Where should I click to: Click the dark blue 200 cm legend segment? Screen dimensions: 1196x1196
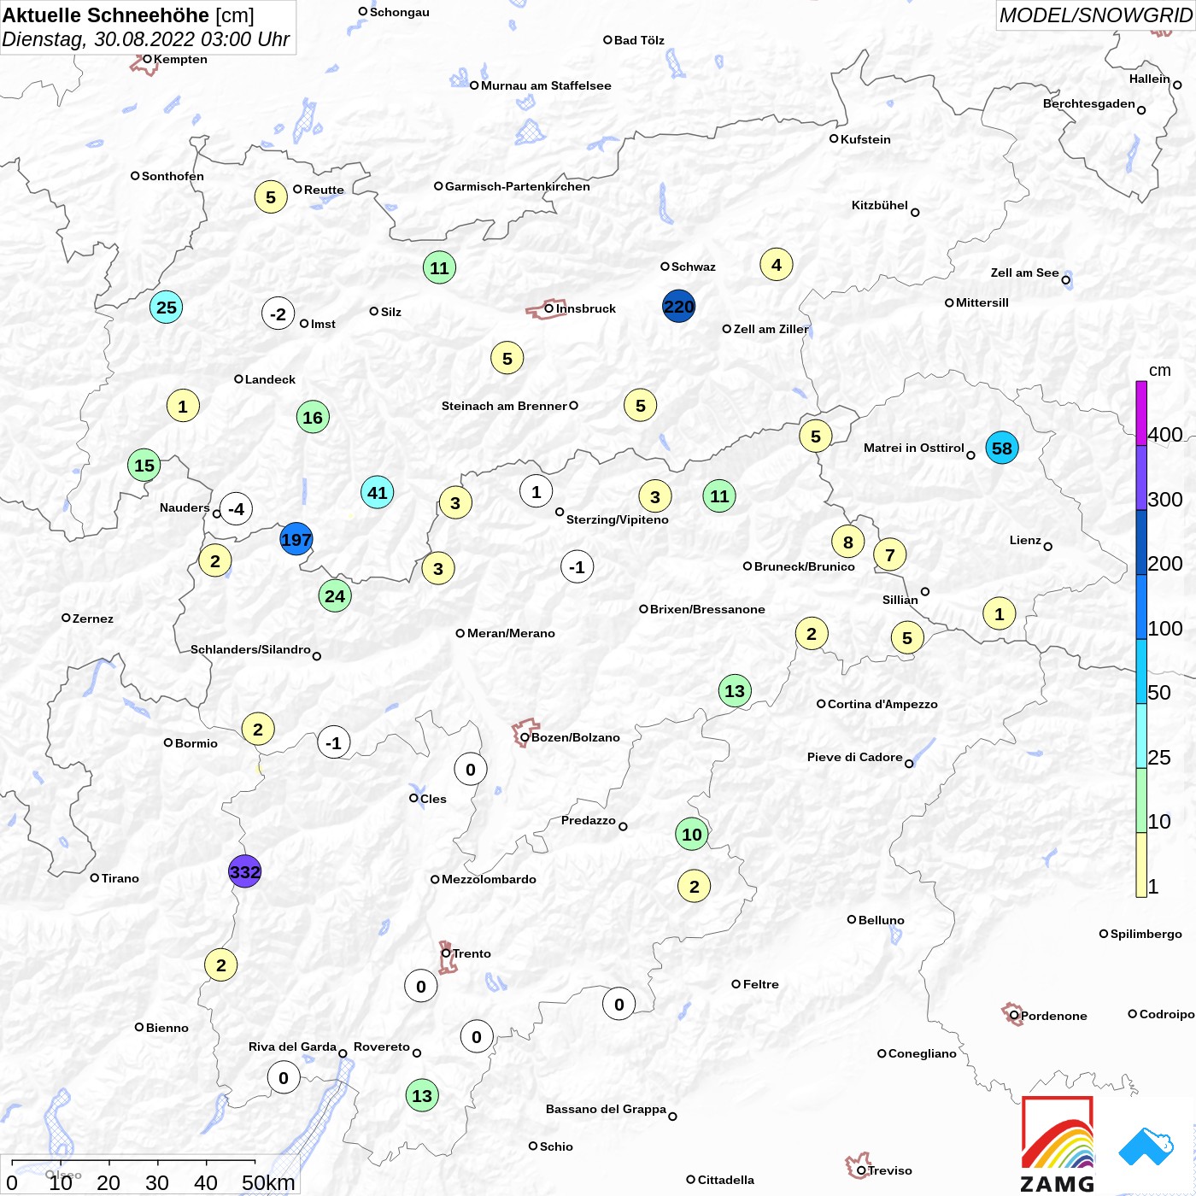pyautogui.click(x=1141, y=542)
